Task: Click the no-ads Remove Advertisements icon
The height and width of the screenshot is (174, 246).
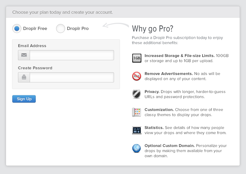Action: tap(136, 76)
